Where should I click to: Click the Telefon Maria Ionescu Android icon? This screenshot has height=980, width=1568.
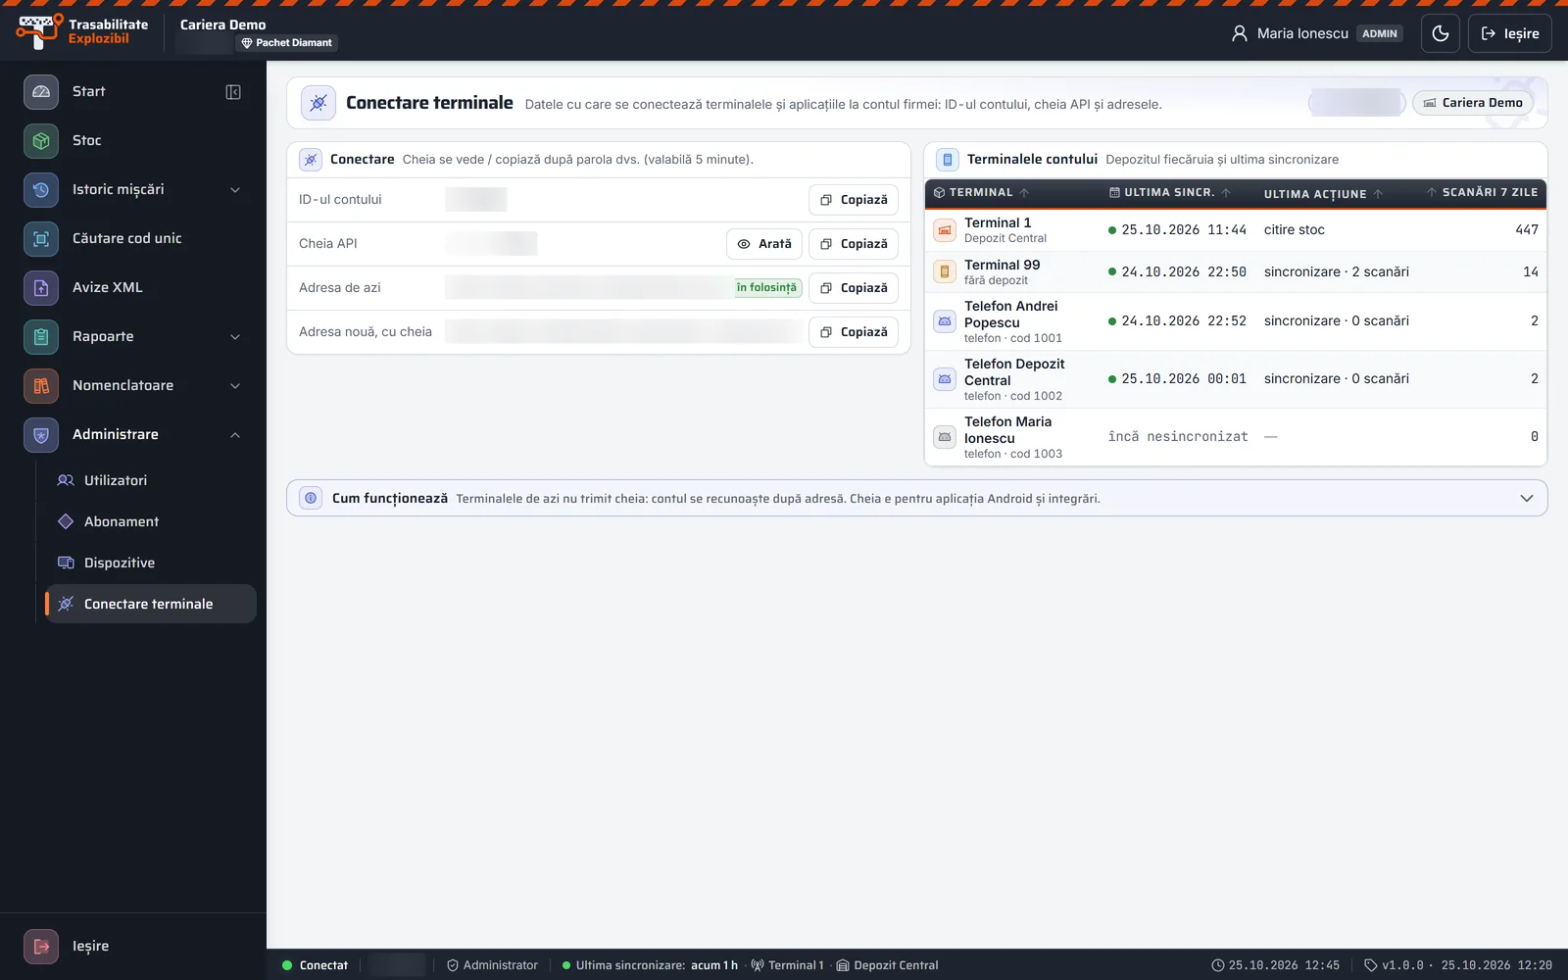pyautogui.click(x=945, y=436)
